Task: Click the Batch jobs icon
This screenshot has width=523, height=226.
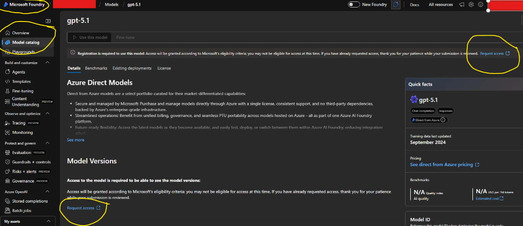Action: tap(7, 211)
